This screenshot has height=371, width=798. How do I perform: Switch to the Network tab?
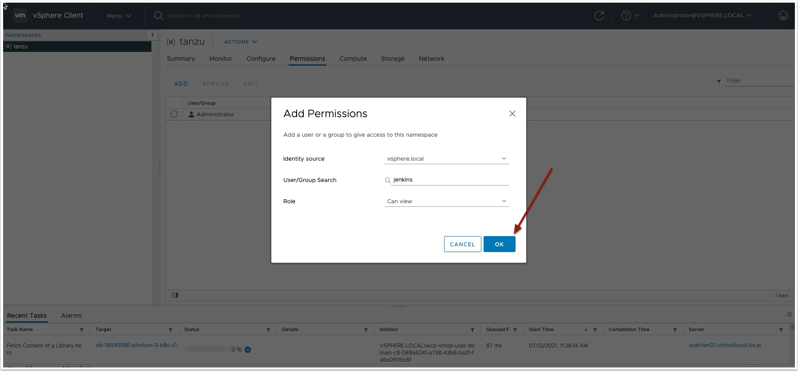[x=431, y=59]
